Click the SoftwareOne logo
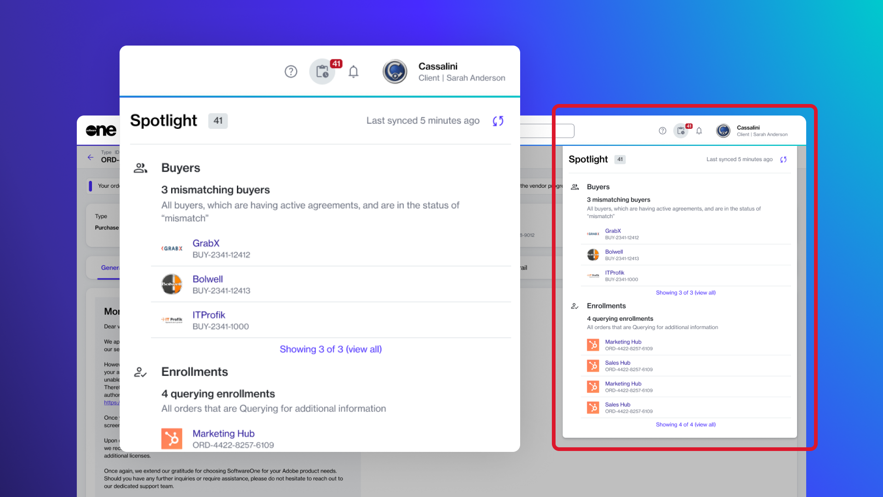The height and width of the screenshot is (497, 883). point(101,131)
